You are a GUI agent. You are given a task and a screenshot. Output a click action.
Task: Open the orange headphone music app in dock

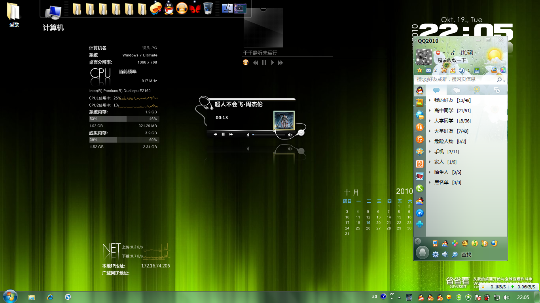click(182, 8)
